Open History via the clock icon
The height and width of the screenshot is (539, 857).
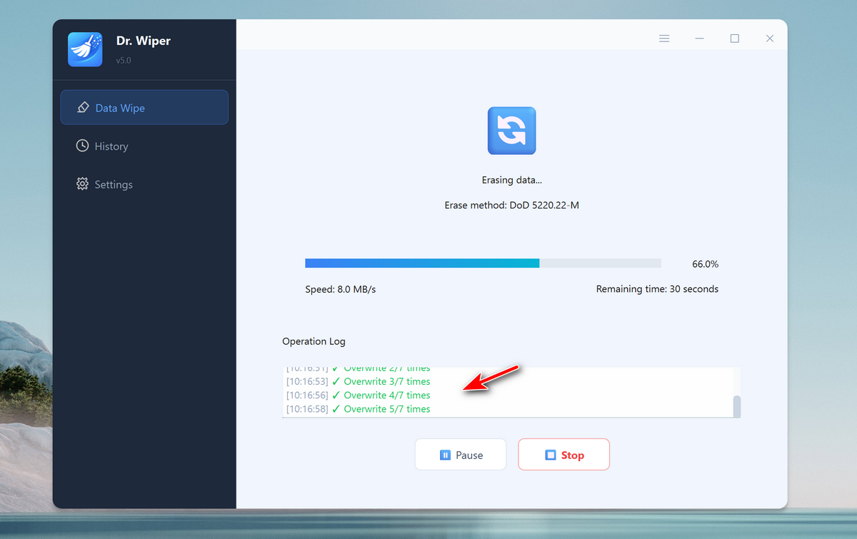(x=82, y=146)
